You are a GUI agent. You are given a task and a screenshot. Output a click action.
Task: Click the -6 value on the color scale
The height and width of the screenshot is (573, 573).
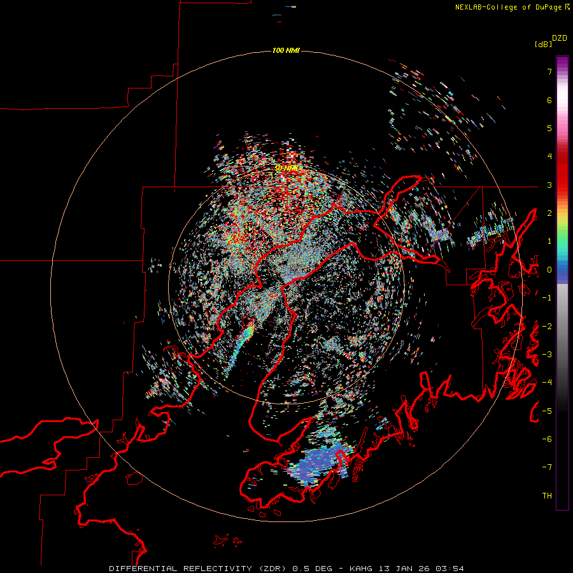pos(547,439)
